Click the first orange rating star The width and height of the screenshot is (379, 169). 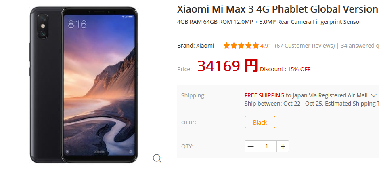coord(226,46)
